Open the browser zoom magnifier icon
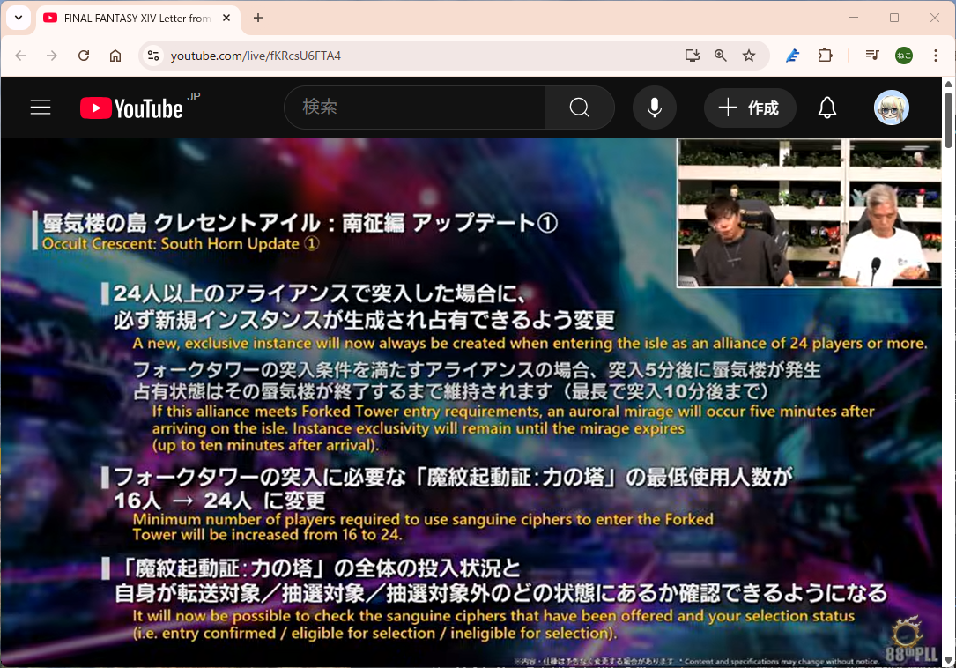The width and height of the screenshot is (956, 668). tap(720, 56)
